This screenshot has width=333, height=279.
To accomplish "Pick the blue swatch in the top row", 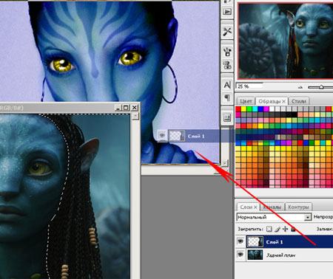I will pos(260,108).
